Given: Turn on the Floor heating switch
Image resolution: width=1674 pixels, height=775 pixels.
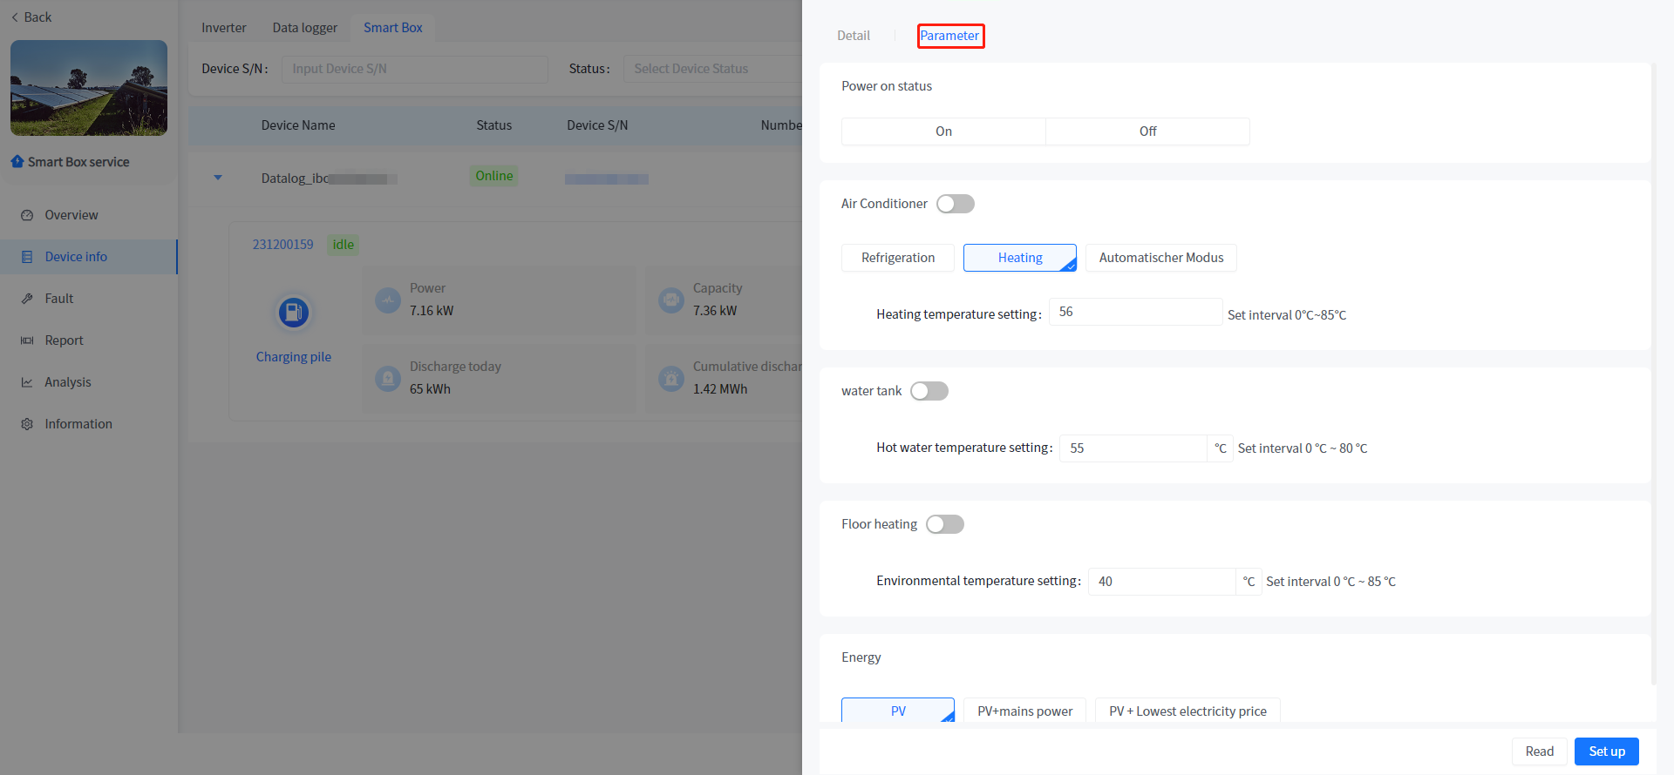Looking at the screenshot, I should [944, 524].
